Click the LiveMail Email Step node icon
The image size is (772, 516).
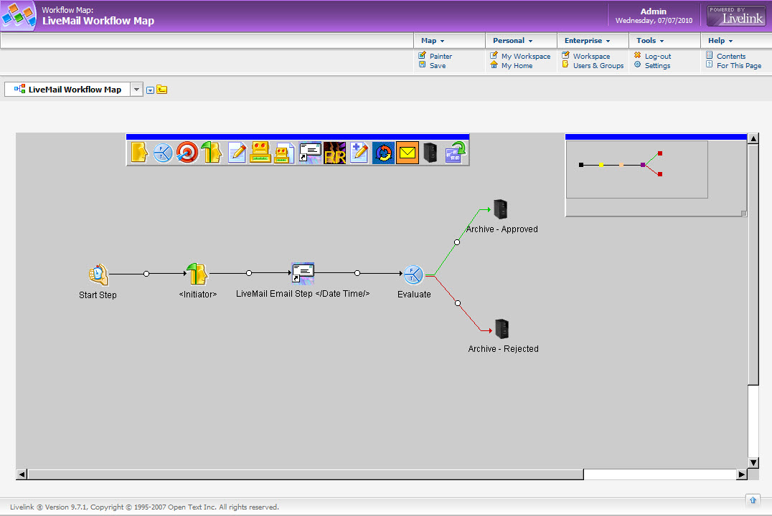(303, 274)
